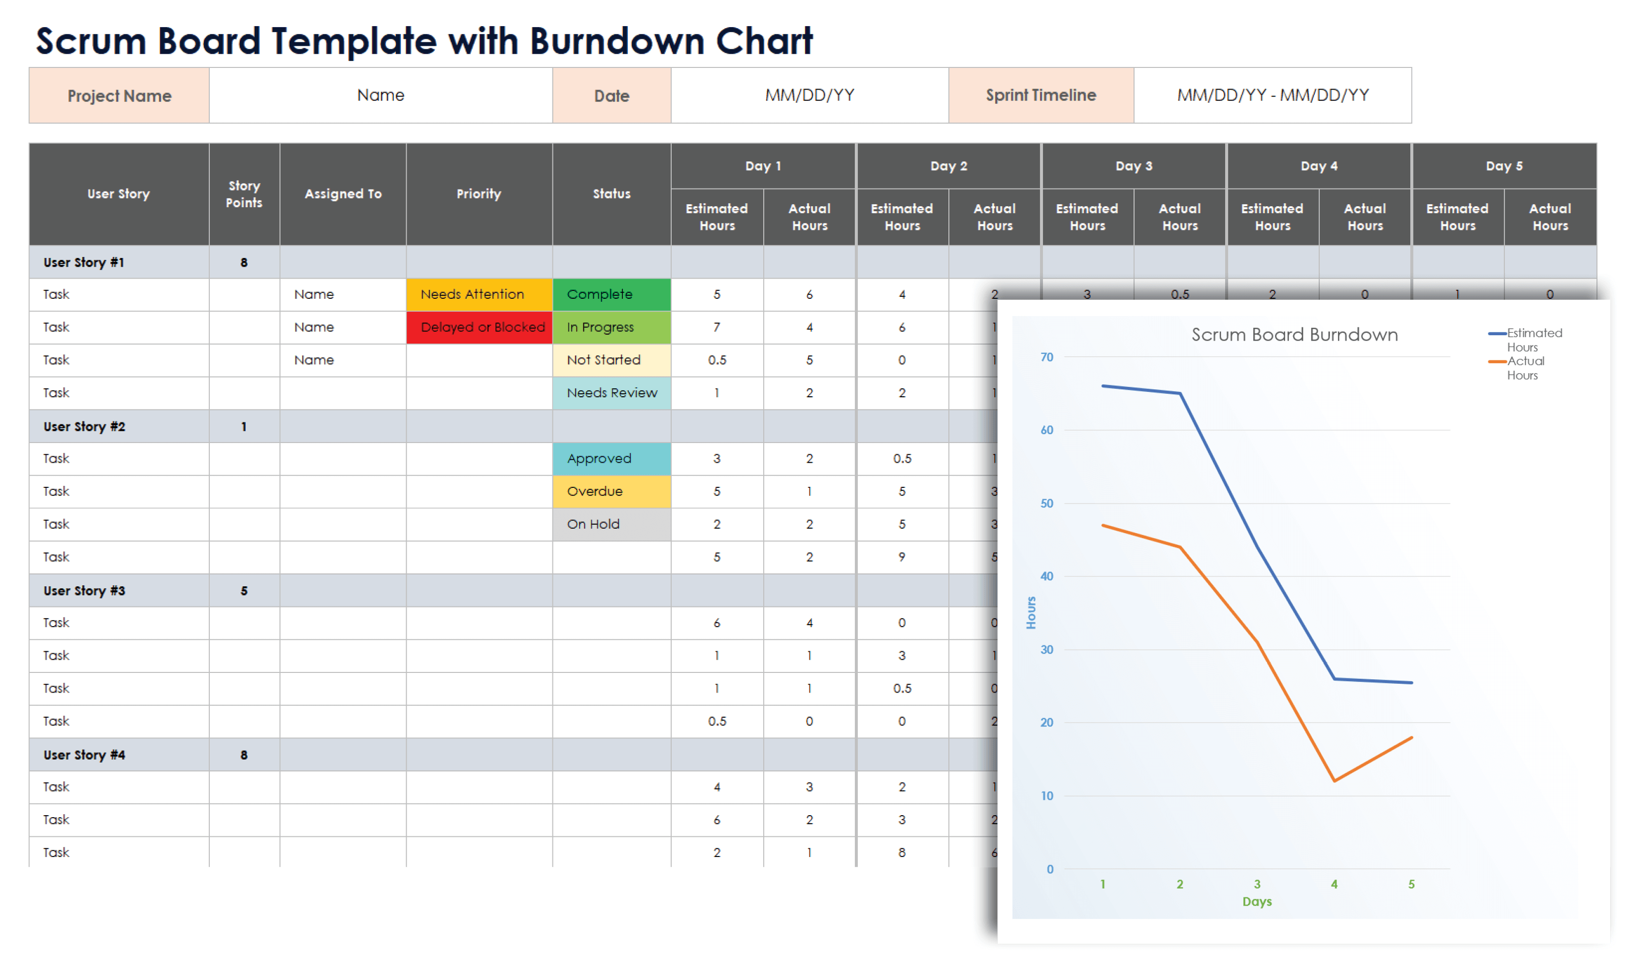Screen dimensions: 1625x954
Task: Click the Approved status cell
Action: [x=611, y=459]
